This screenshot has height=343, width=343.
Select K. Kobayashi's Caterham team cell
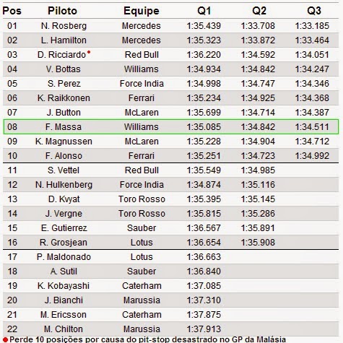coord(142,286)
